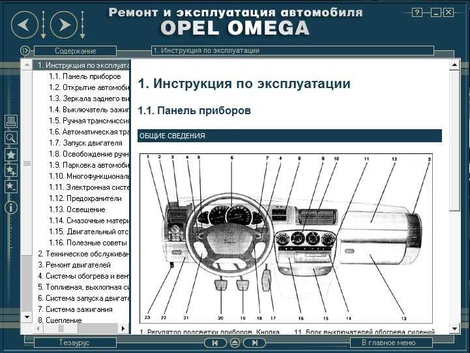Viewport: 470px width, 353px height.
Task: Click the contents tree horizontal scrollbar thumb
Action: [x=61, y=329]
